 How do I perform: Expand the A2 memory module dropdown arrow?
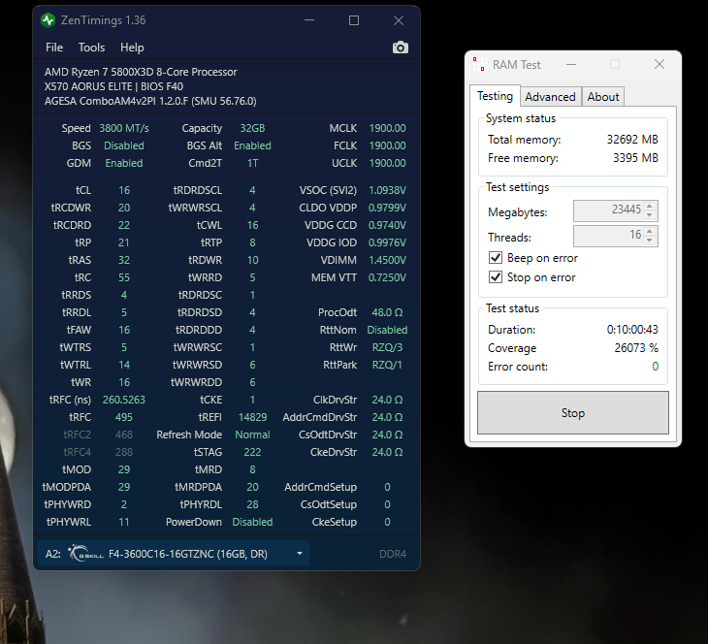click(300, 553)
